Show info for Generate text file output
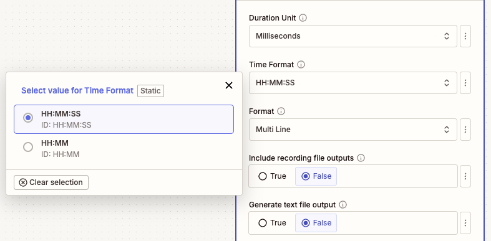491x241 pixels. tap(343, 205)
